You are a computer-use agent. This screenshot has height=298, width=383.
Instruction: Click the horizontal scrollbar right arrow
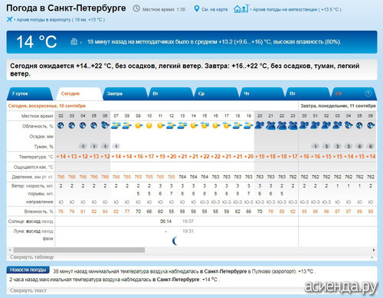coord(374,250)
